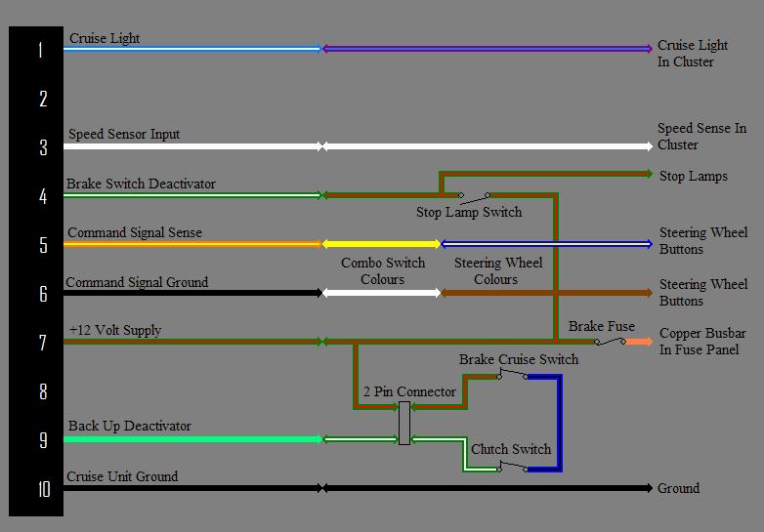Click the "Cruise Light In Cluster" label

pos(692,54)
